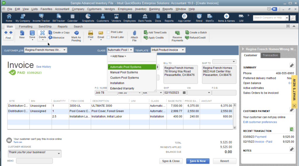The height and width of the screenshot is (166, 299).
Task: Click Create a Copy
Action: (x=59, y=32)
